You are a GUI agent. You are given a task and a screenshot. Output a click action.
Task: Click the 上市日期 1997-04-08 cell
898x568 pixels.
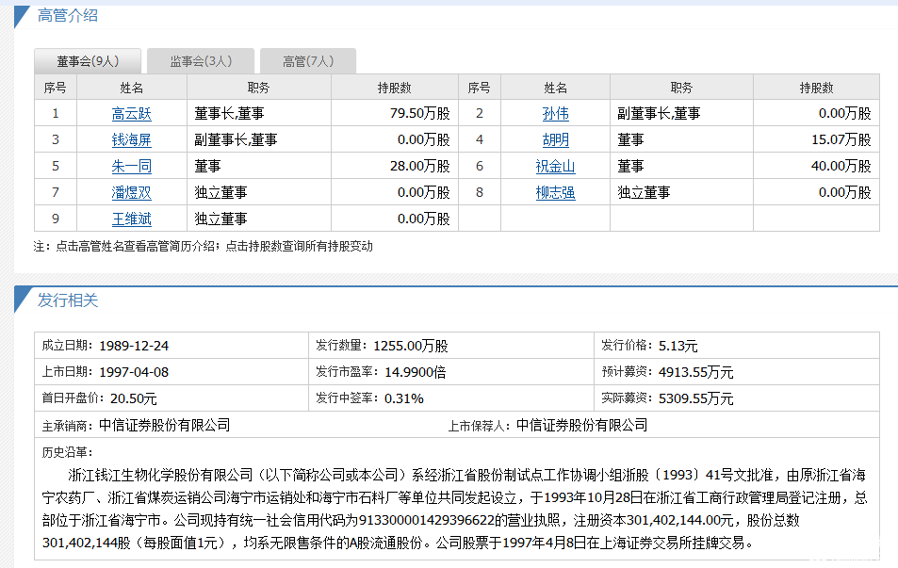pyautogui.click(x=171, y=372)
